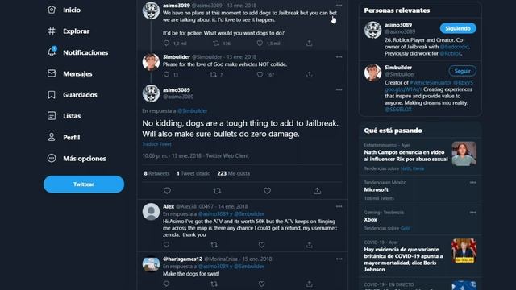
Task: Toggle Siguiendo button for asimo3089
Action: pos(458,28)
